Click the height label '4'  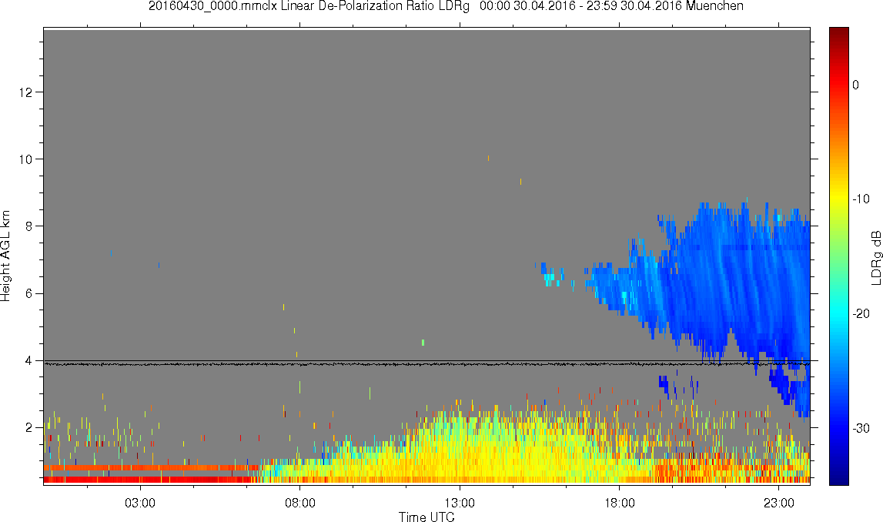point(28,360)
